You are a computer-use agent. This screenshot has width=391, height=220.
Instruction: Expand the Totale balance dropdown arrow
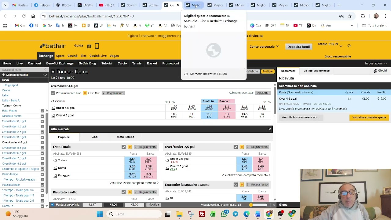point(341,46)
